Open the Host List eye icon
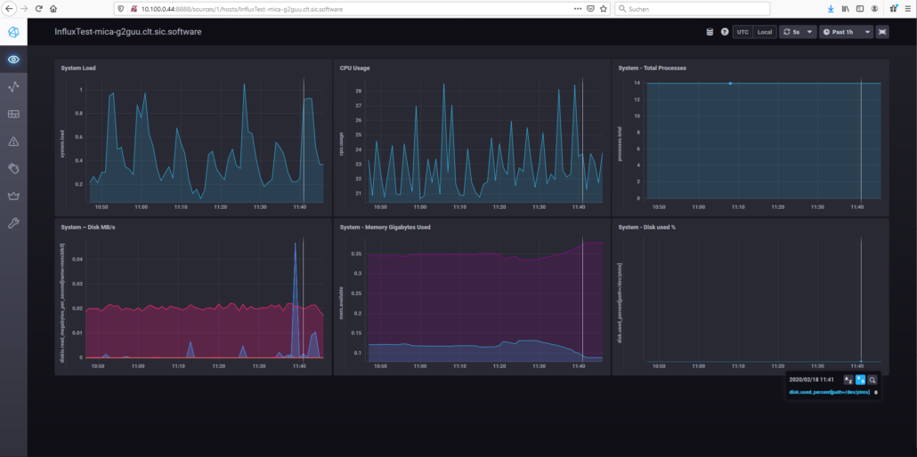This screenshot has height=457, width=917. pos(13,60)
